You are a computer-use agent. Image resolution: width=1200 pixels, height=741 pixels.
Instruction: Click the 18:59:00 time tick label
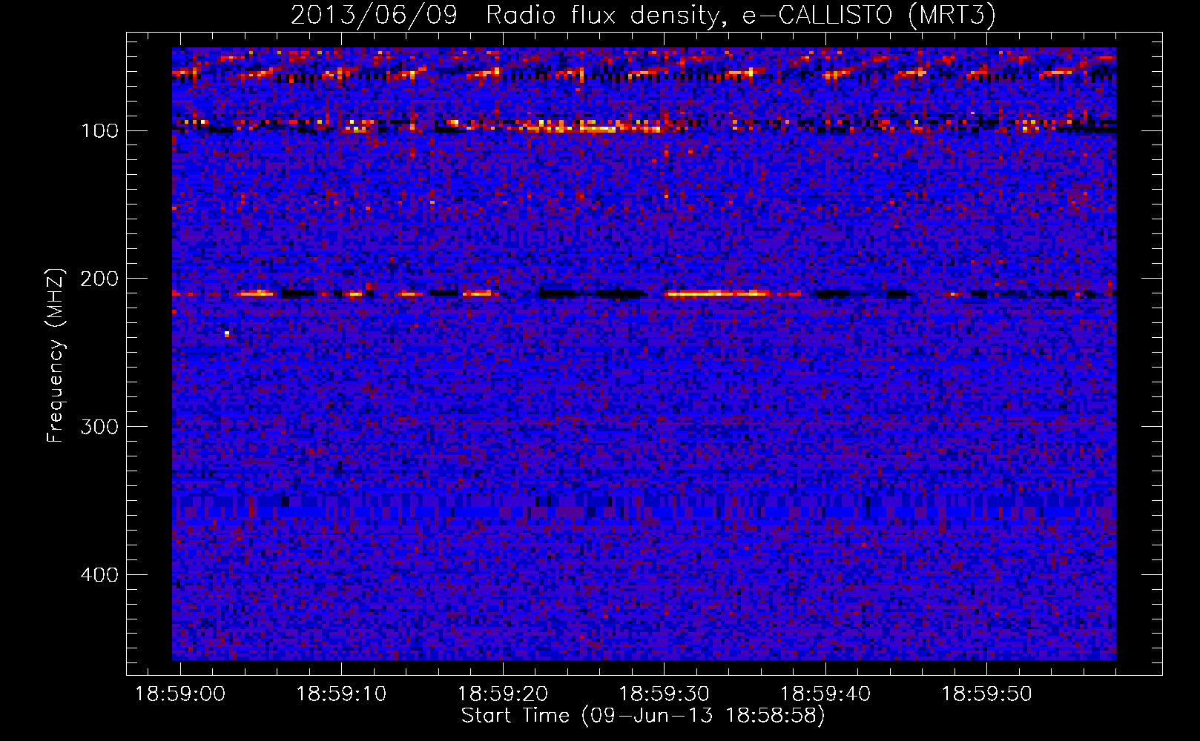pyautogui.click(x=180, y=694)
